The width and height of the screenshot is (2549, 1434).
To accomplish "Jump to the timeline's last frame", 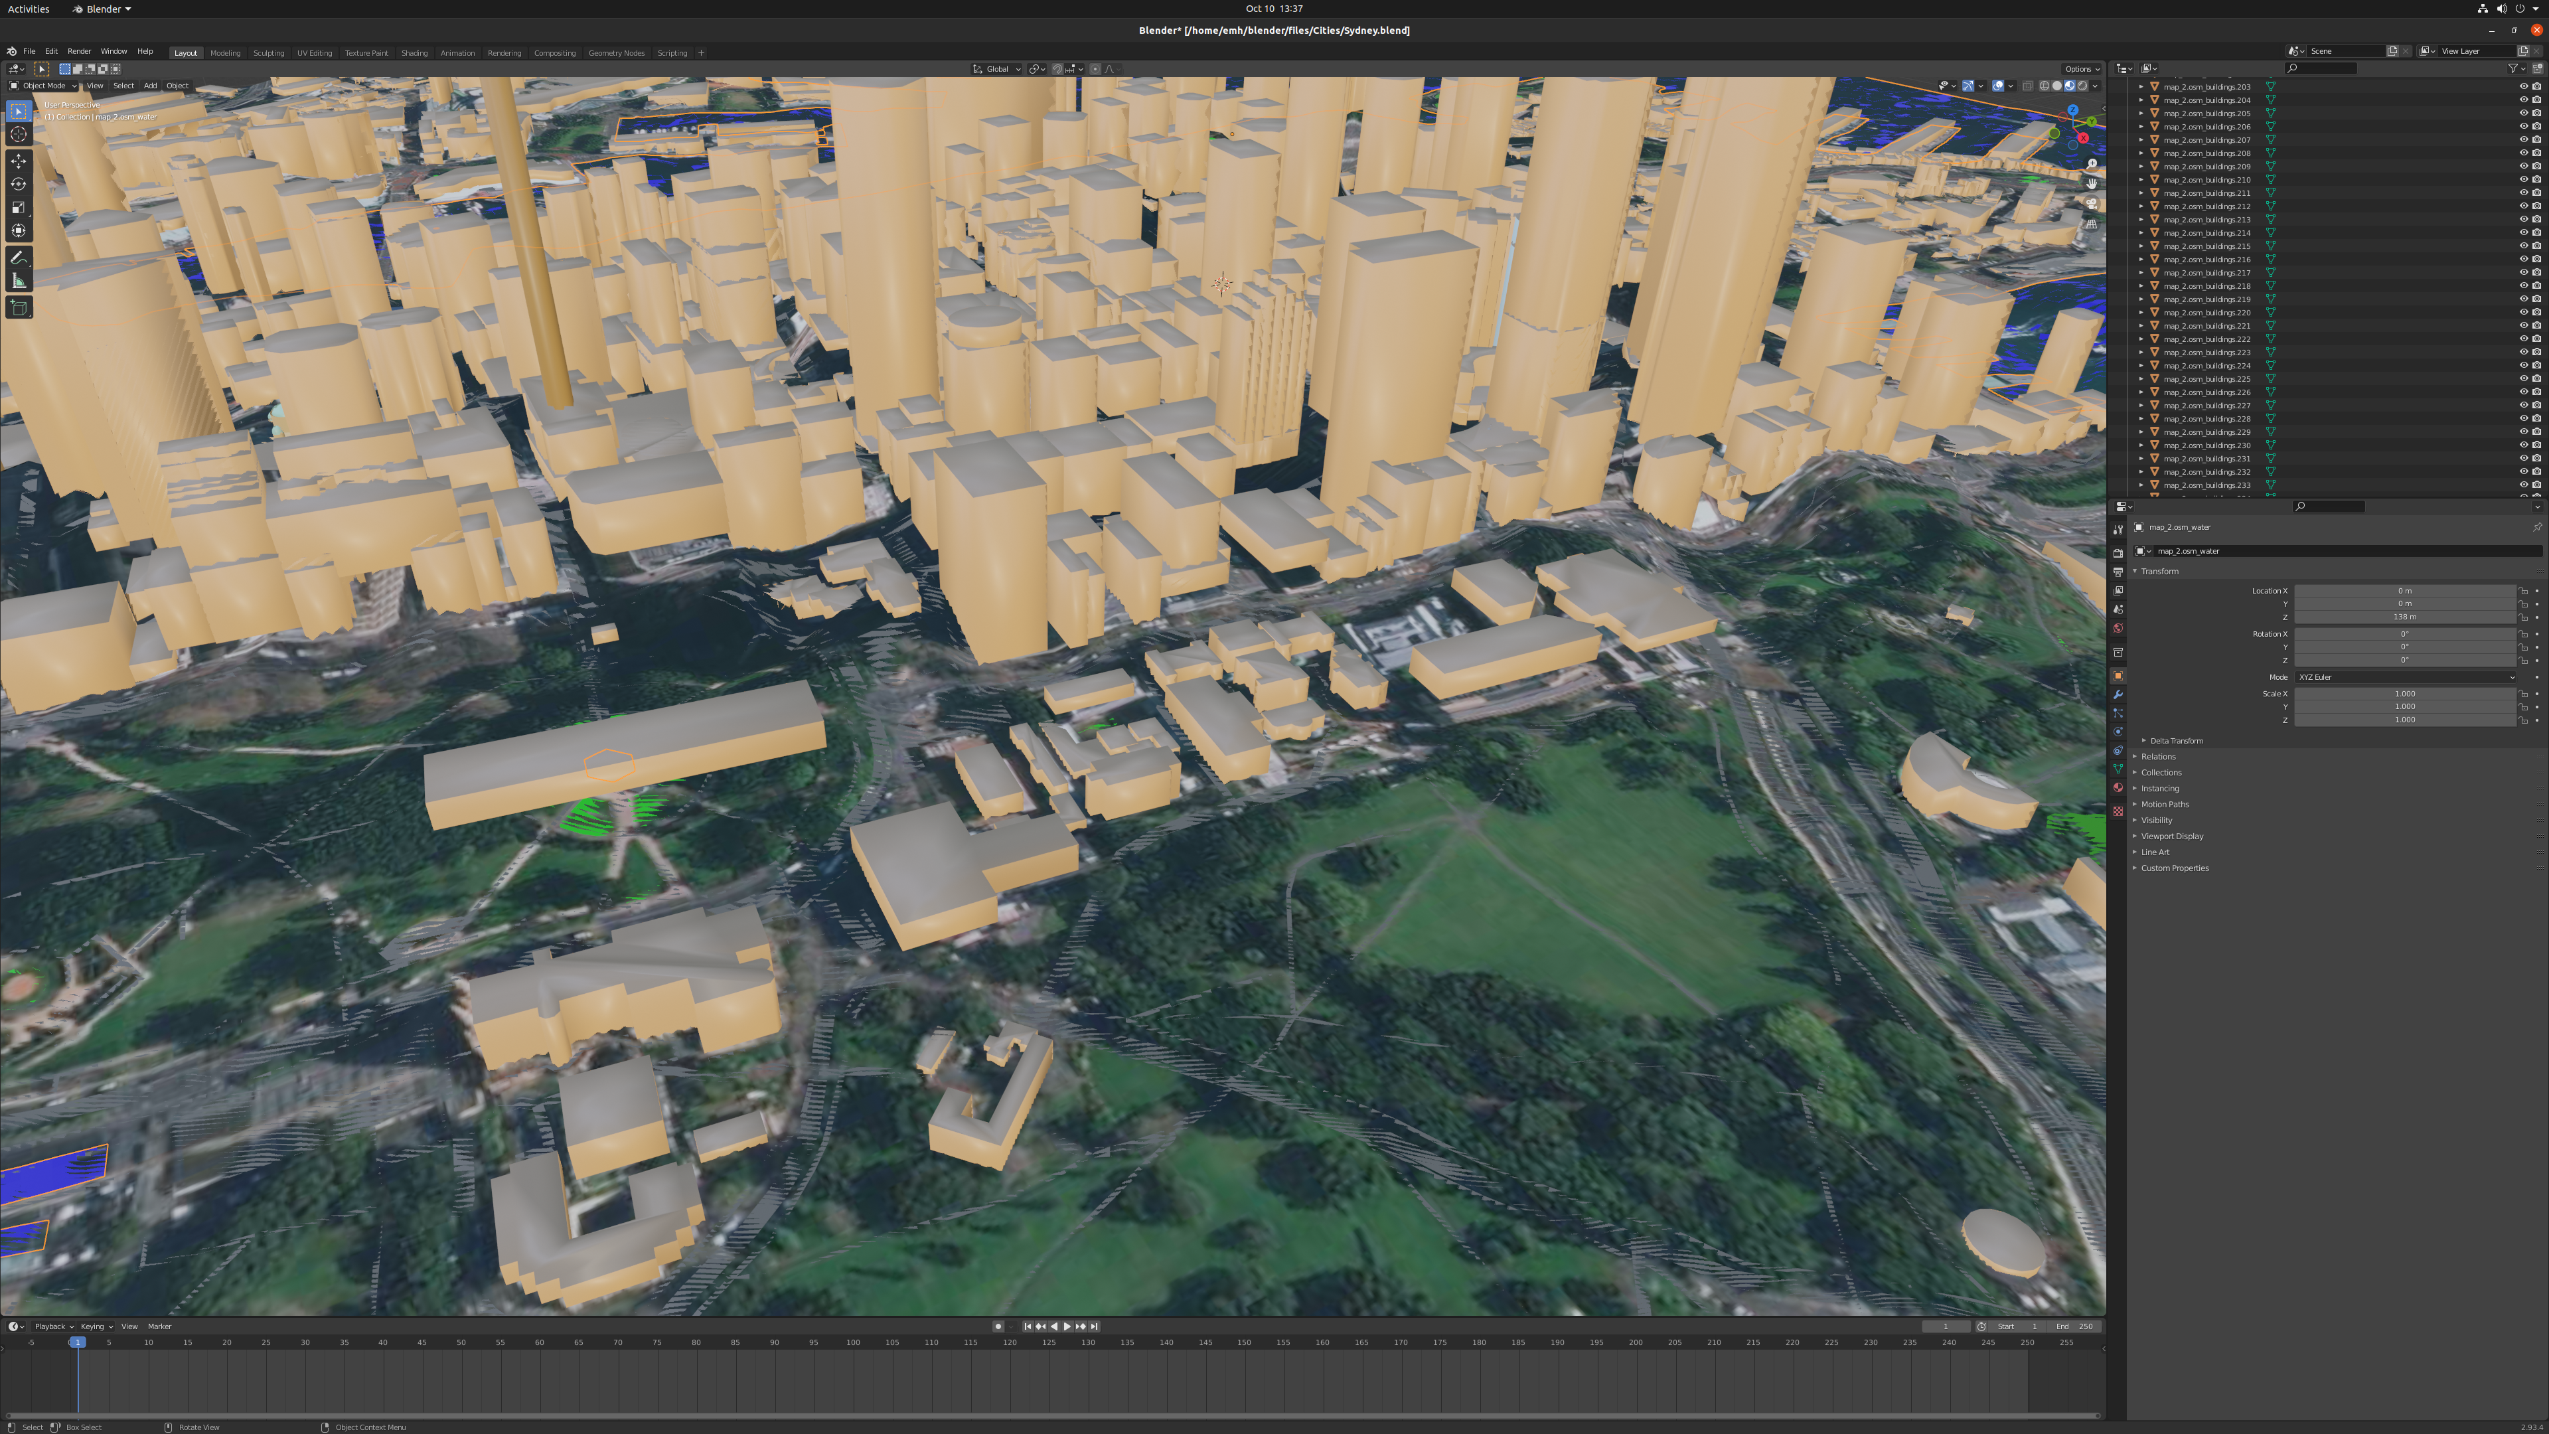I will (x=1093, y=1326).
